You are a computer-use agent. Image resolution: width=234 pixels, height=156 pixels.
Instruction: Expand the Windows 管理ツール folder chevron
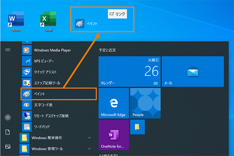point(90,149)
